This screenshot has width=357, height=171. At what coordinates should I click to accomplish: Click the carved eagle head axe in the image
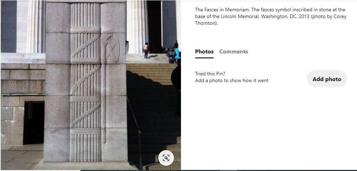tap(110, 48)
